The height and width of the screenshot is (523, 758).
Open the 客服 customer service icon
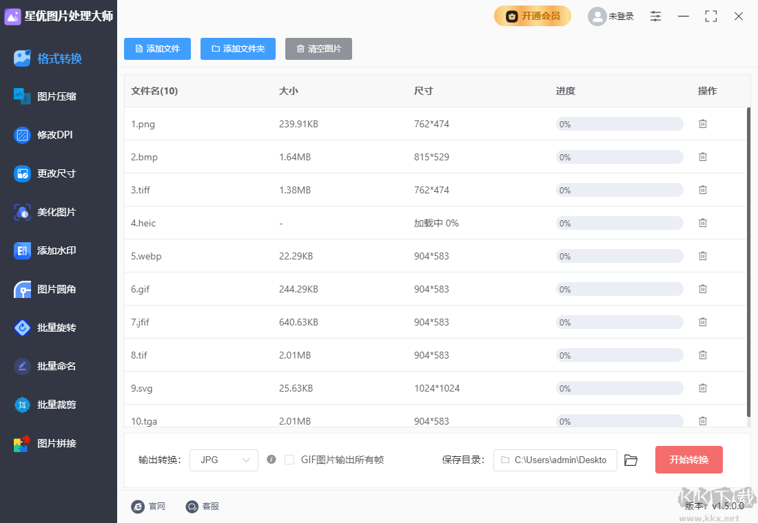coord(192,506)
